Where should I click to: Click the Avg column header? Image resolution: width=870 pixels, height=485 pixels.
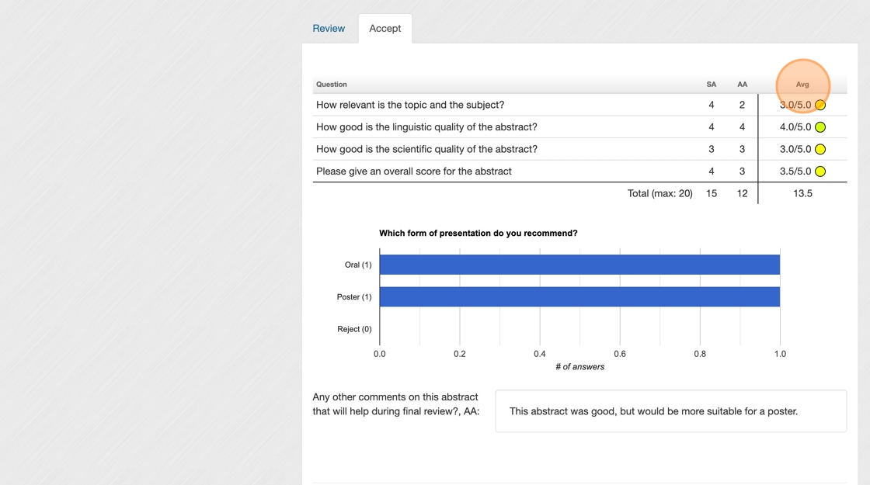point(802,85)
